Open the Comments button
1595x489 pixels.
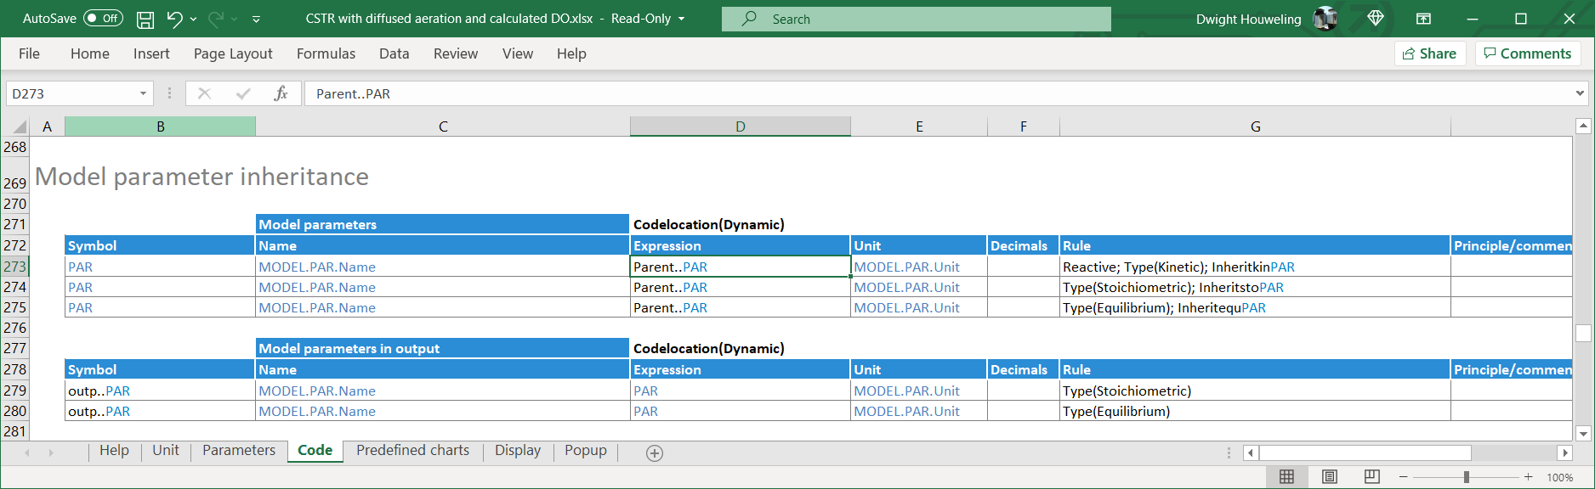tap(1528, 53)
